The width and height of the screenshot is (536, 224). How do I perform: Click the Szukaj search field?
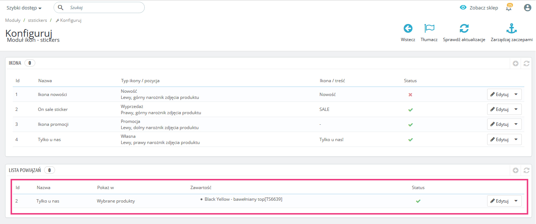(x=104, y=8)
